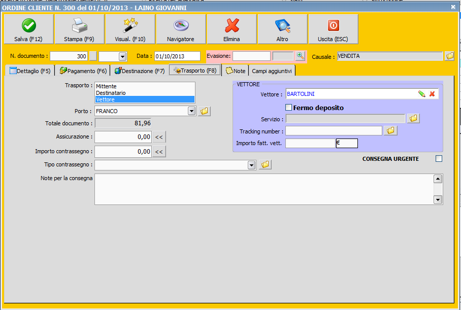
Task: Print the order with Stampa (F9)
Action: (79, 29)
